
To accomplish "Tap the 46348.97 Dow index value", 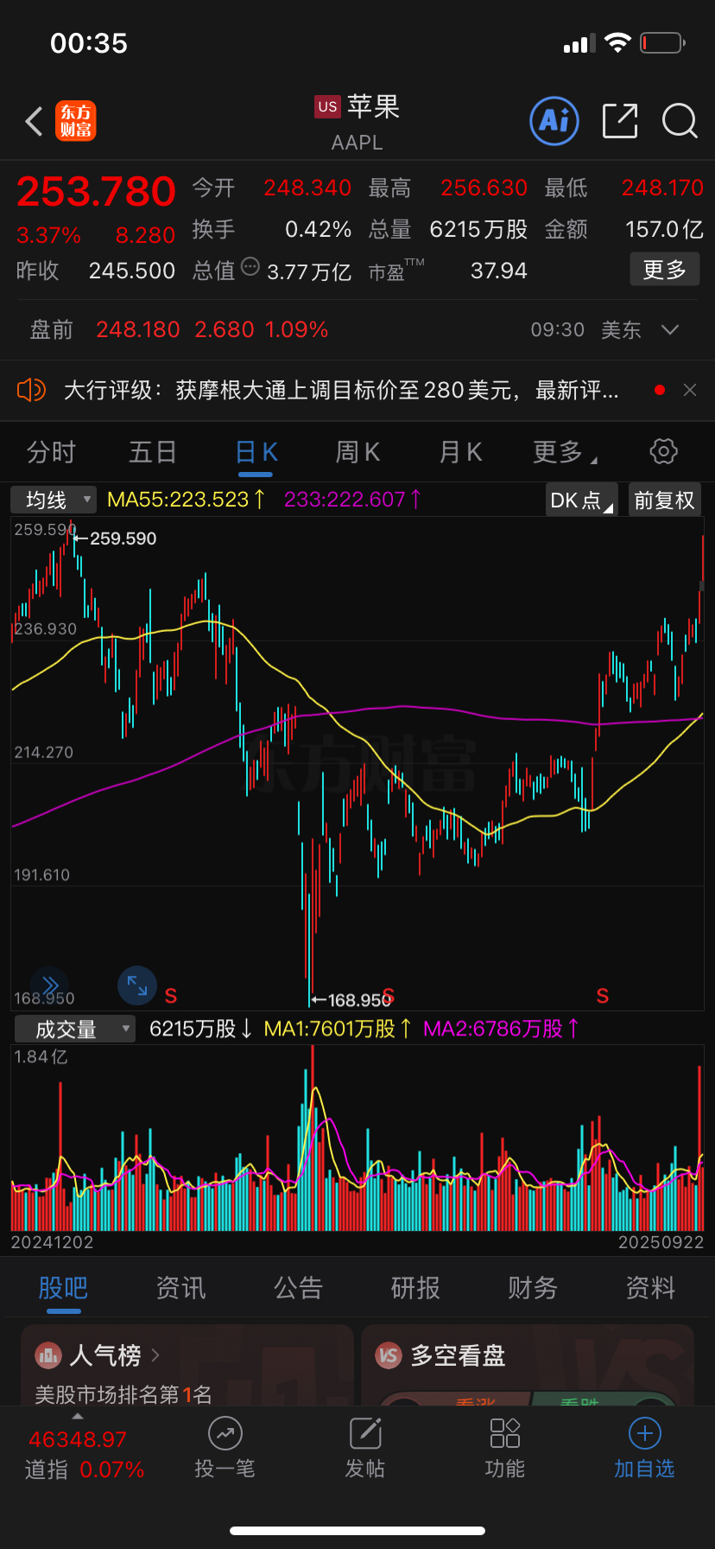I will click(78, 1439).
